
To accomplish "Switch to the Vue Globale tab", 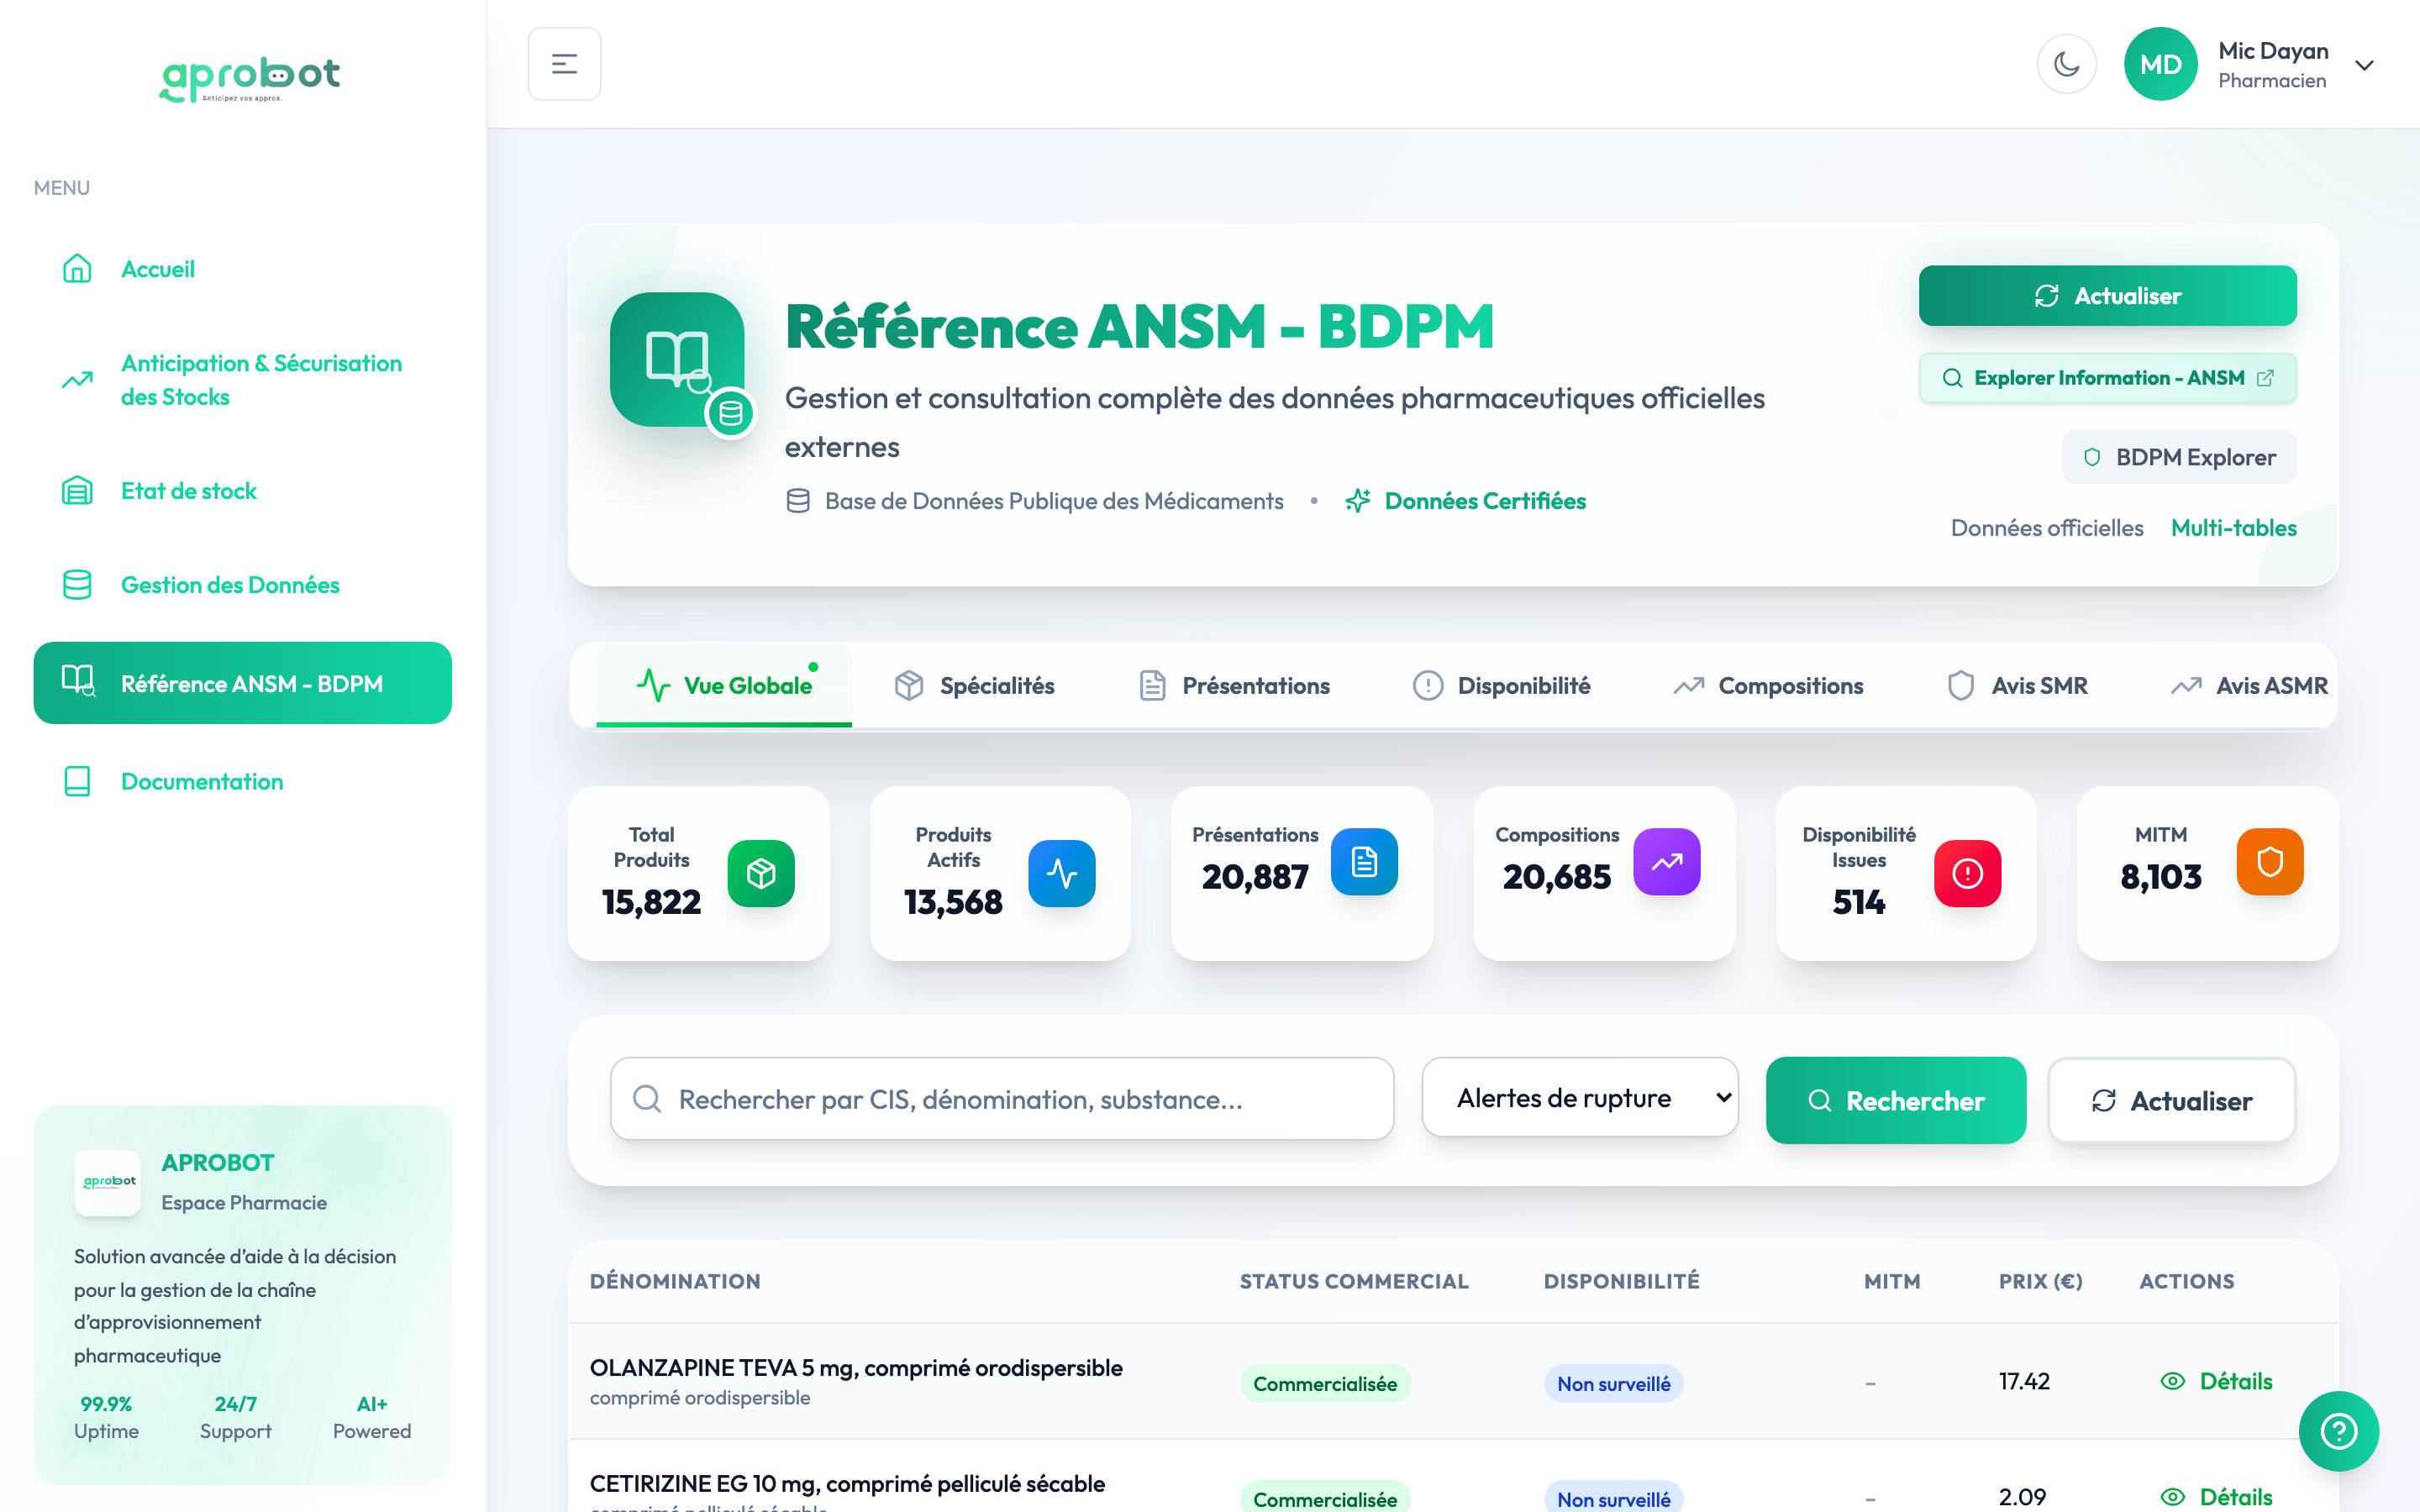I will (724, 685).
